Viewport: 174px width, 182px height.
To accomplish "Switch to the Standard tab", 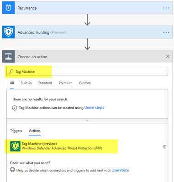I will click(45, 83).
